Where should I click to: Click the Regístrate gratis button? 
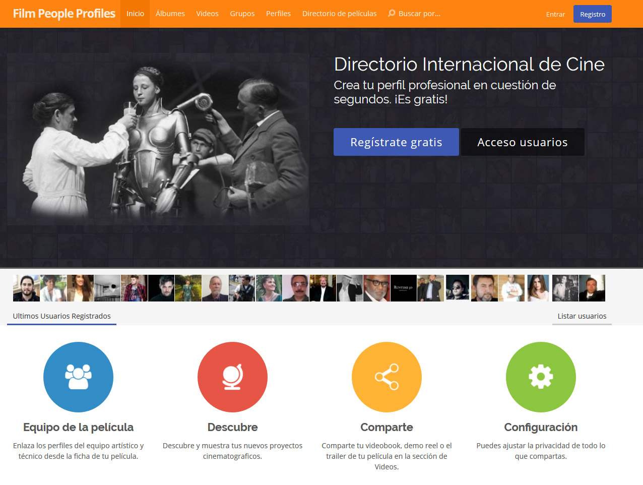pyautogui.click(x=396, y=142)
